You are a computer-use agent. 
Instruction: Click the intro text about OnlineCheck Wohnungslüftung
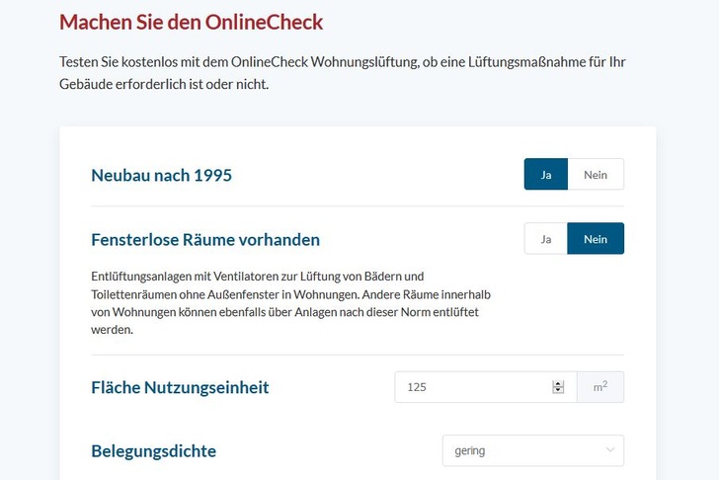coord(342,73)
